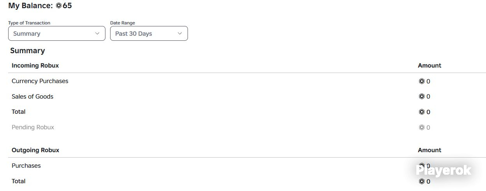This screenshot has height=191, width=486.
Task: Click the Robux icon beside My Balance
Action: (59, 6)
